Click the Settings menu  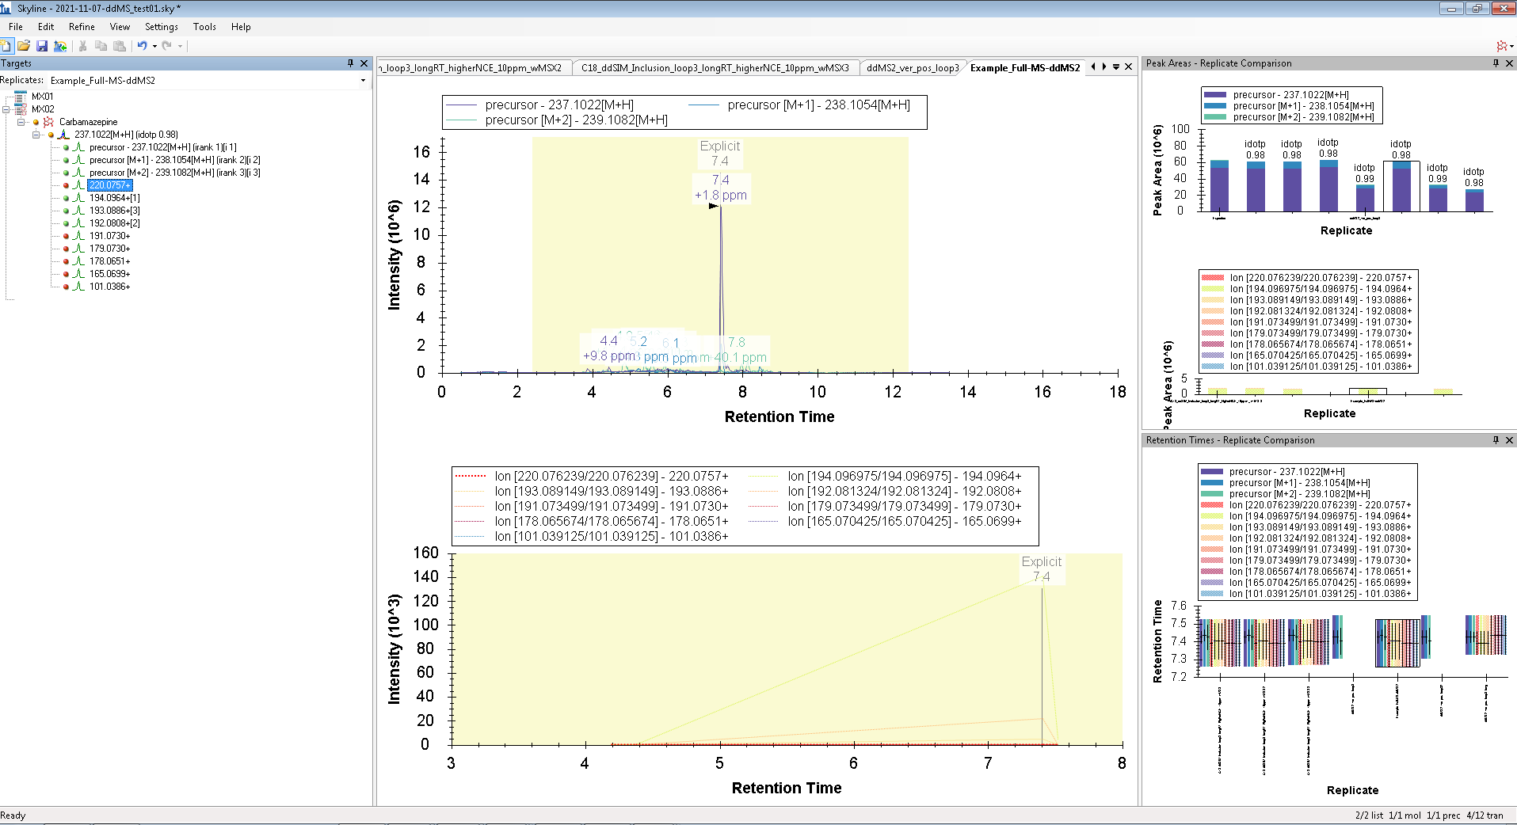(x=161, y=27)
